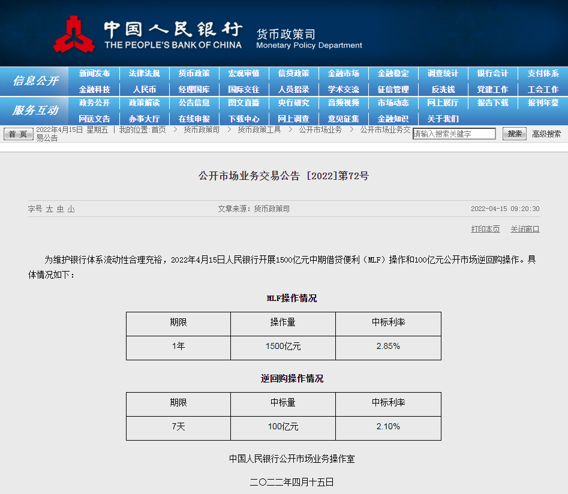The height and width of the screenshot is (494, 568).
Task: Set font size to small (小)
Action: tap(71, 209)
